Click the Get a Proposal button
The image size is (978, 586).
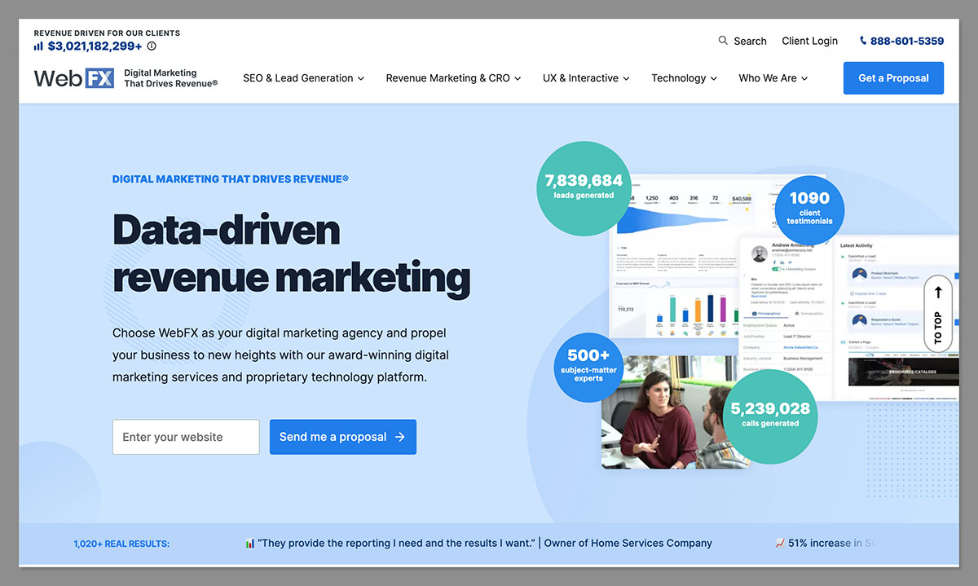[x=893, y=77]
